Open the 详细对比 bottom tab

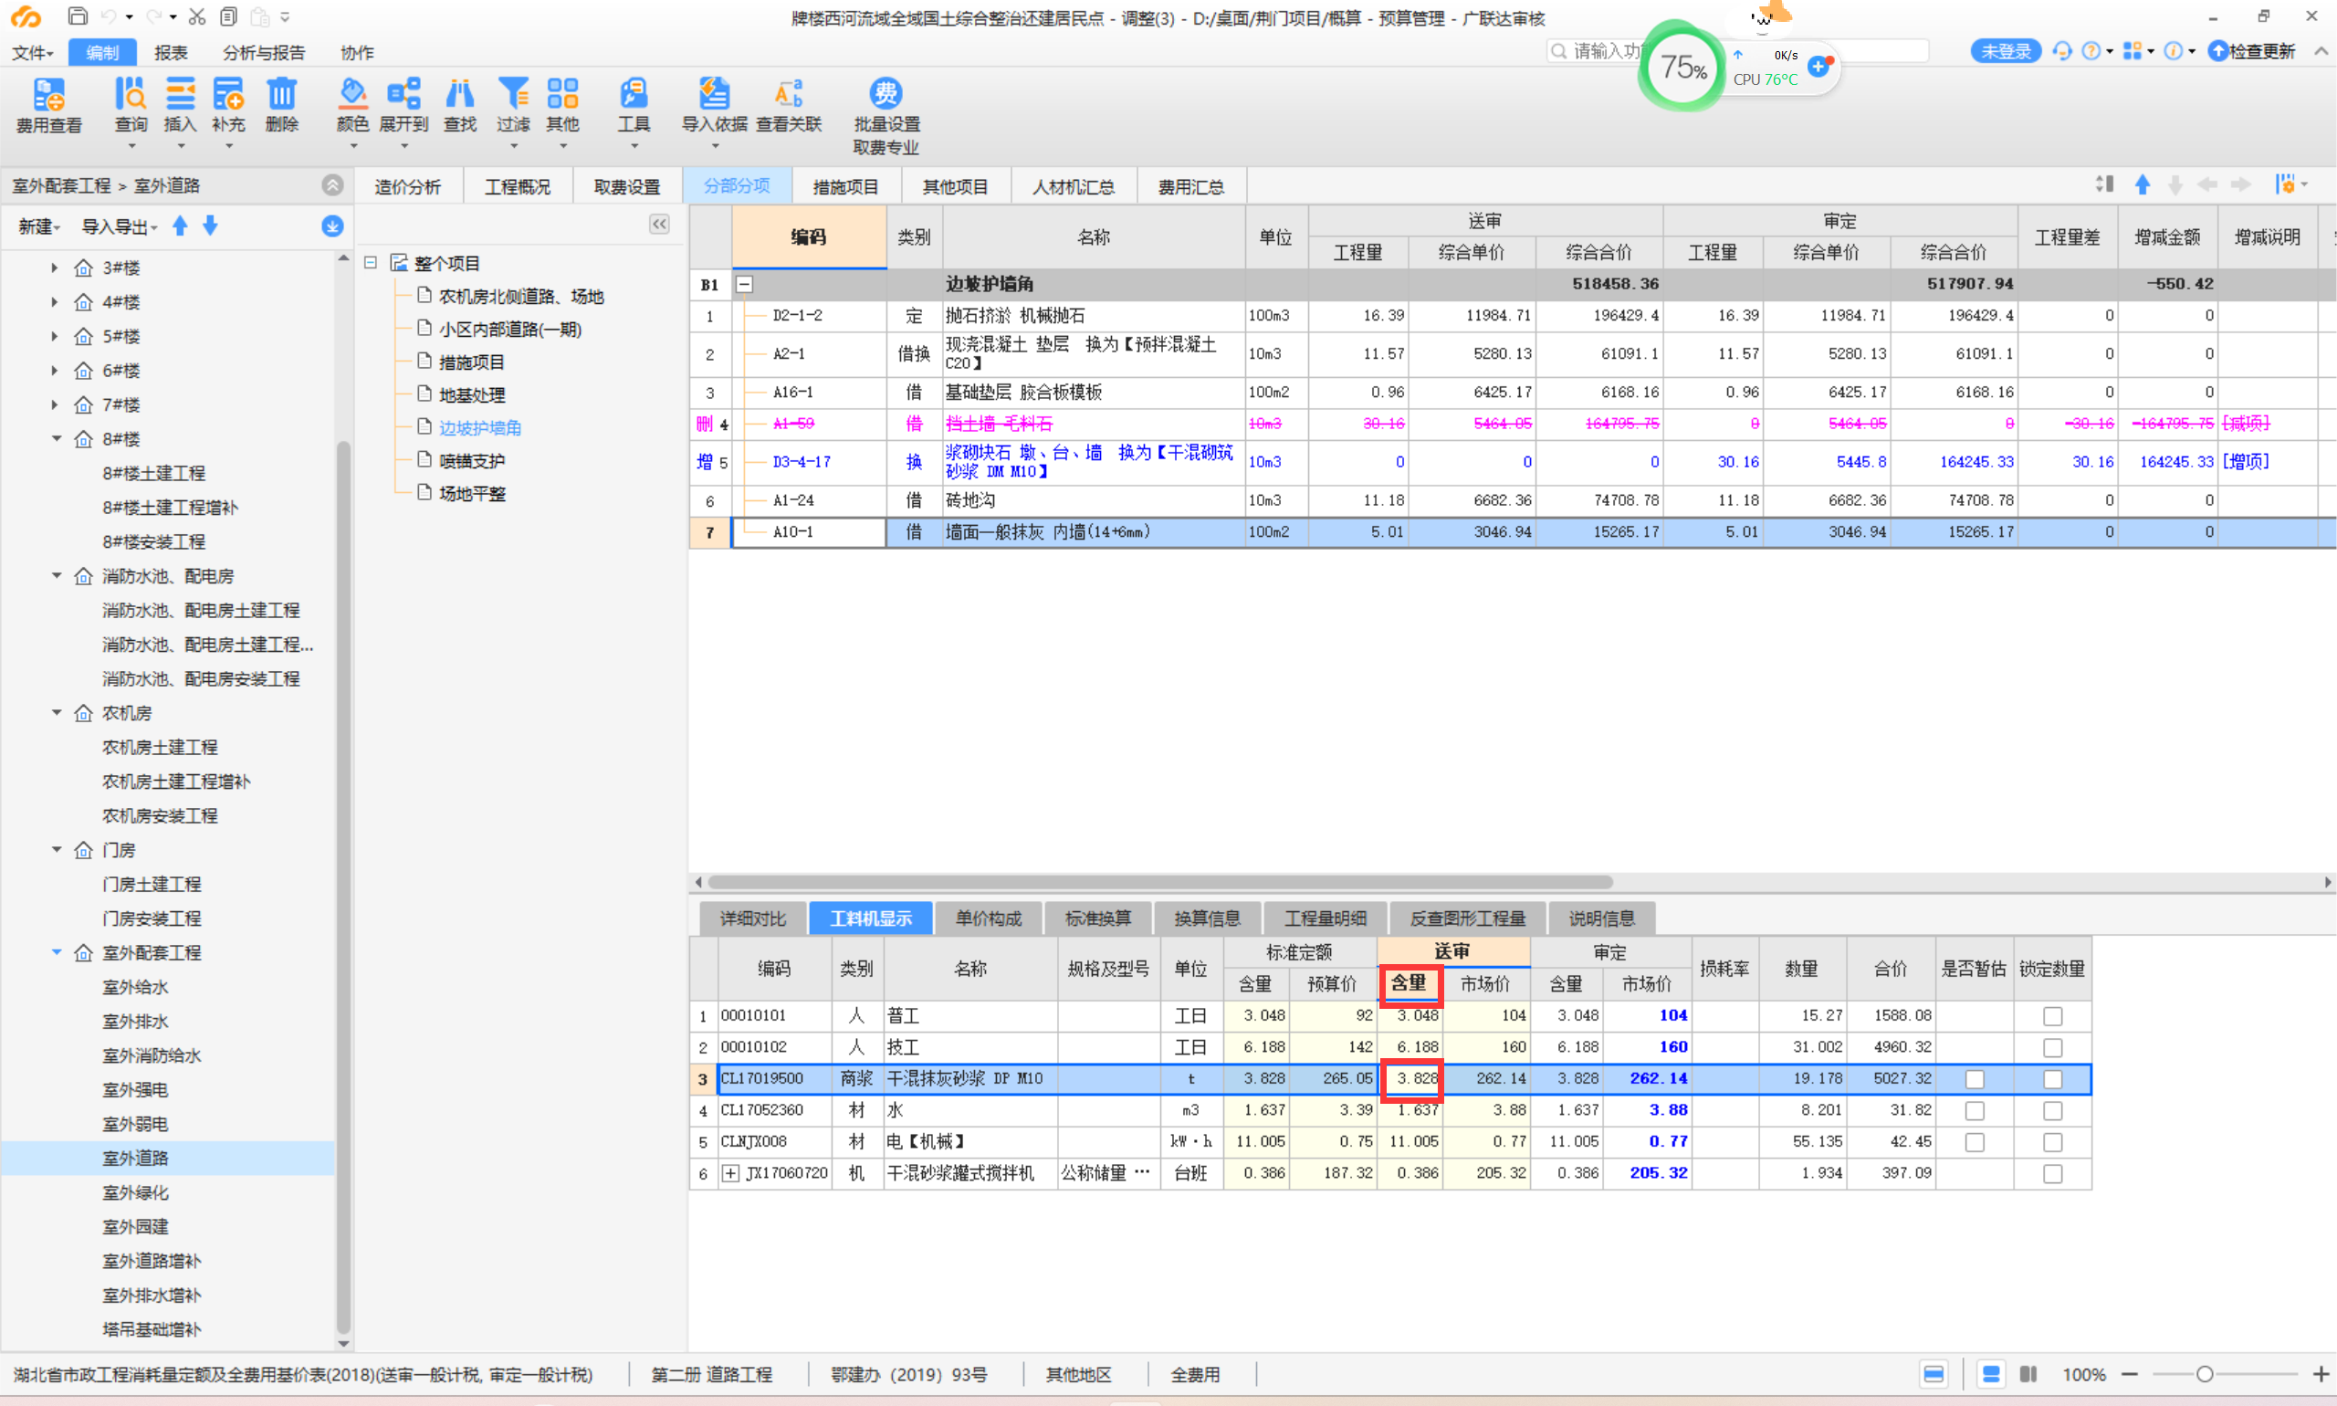(x=752, y=918)
